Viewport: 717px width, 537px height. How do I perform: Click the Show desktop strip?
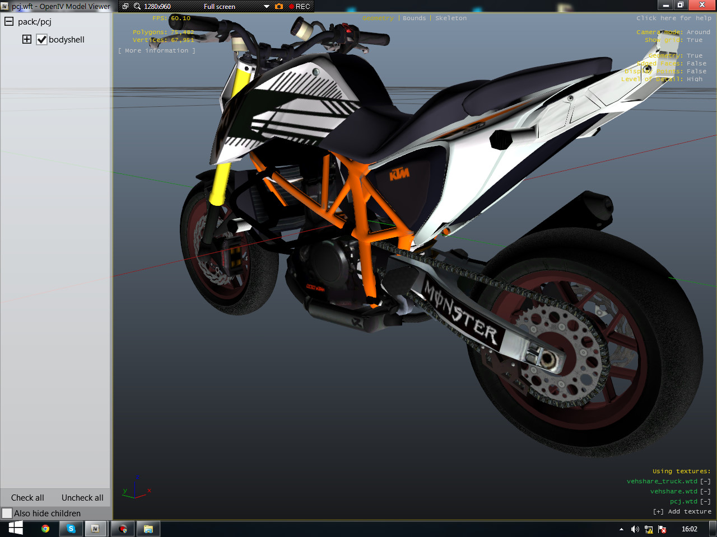coord(713,529)
